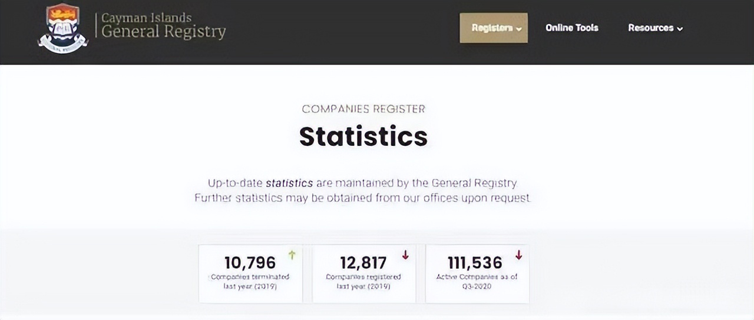Click the COMPANIES REGISTER subheading

coord(363,109)
